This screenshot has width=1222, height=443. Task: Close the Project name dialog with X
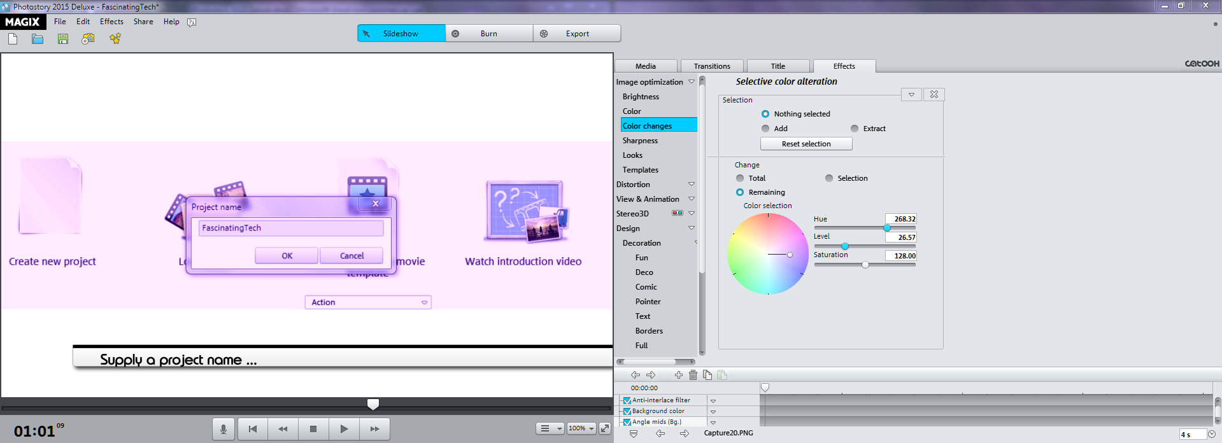[x=376, y=204]
